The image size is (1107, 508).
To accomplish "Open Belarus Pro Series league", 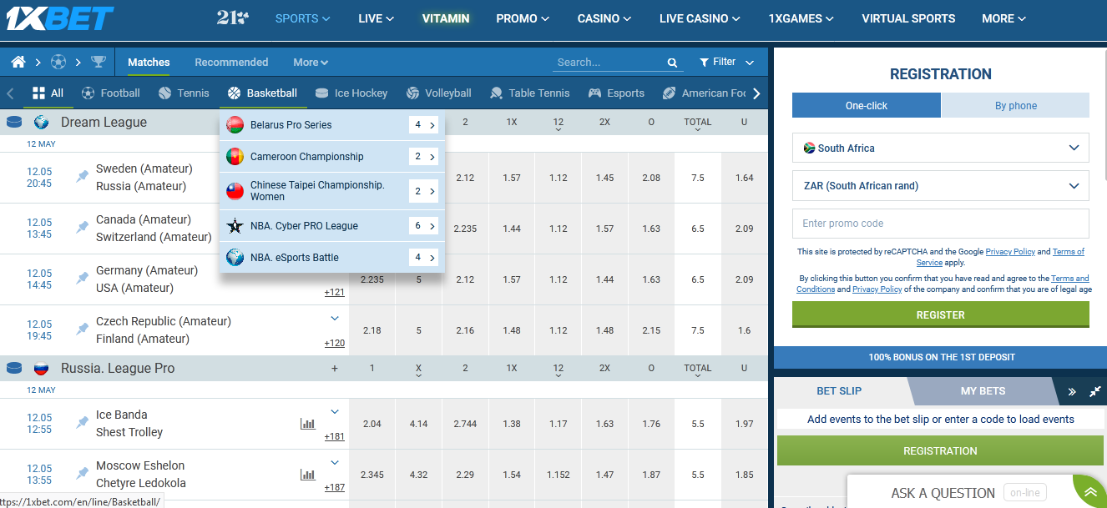I will [x=332, y=125].
